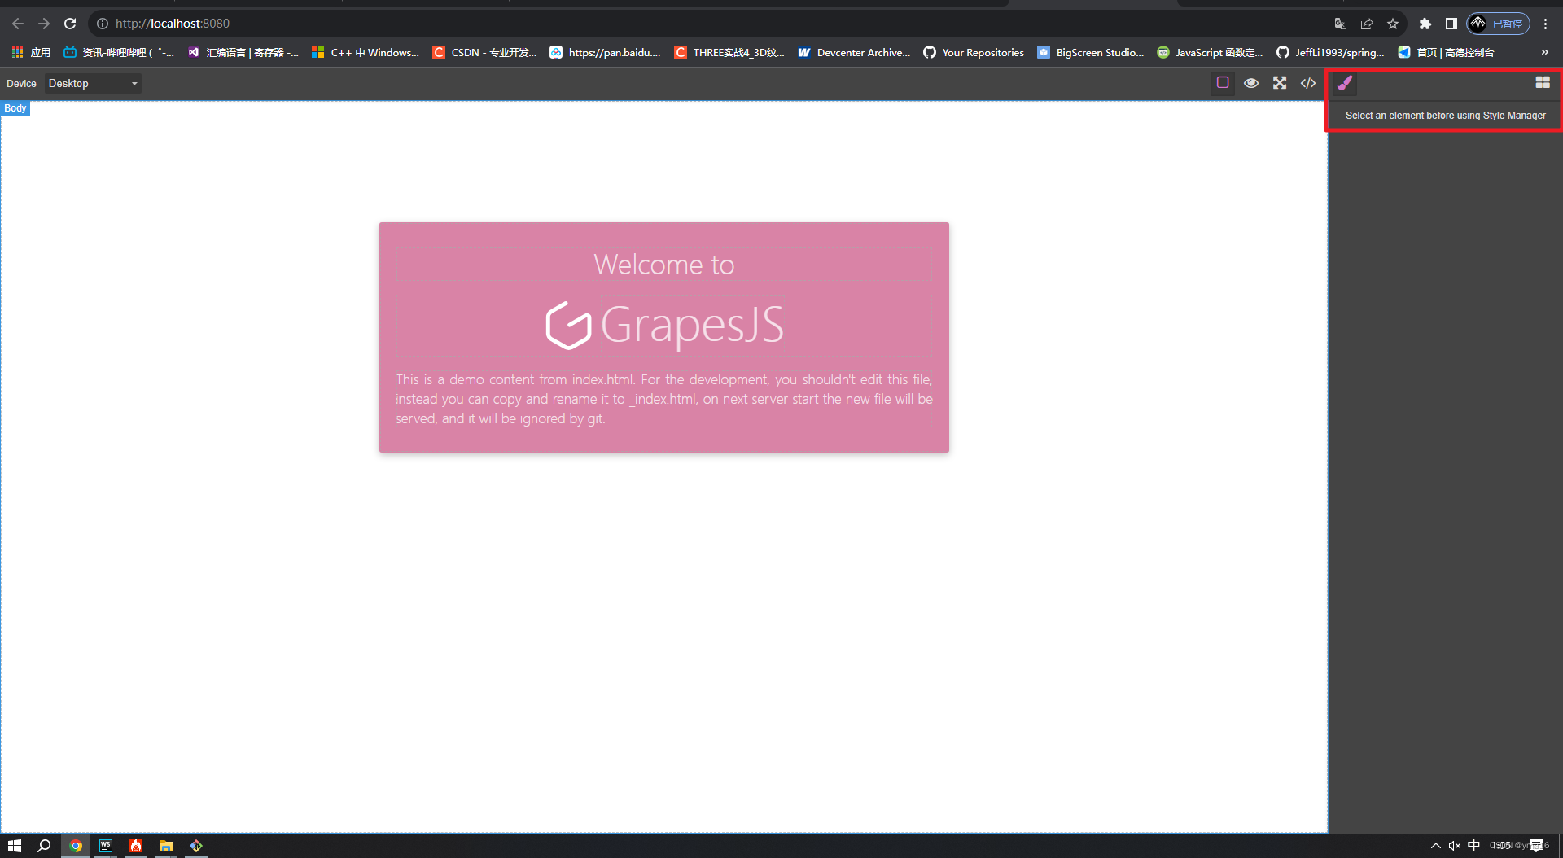
Task: Open the 首页 | 高德控制台 bookmark
Action: click(x=1446, y=52)
